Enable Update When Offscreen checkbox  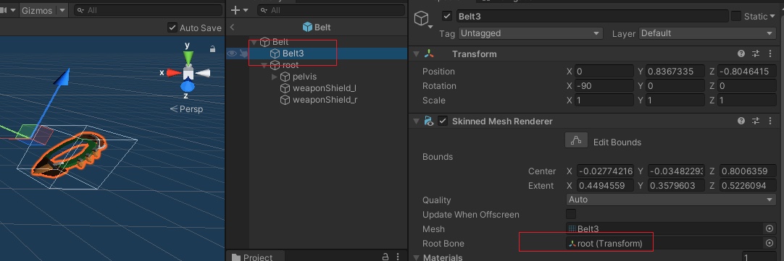point(570,214)
